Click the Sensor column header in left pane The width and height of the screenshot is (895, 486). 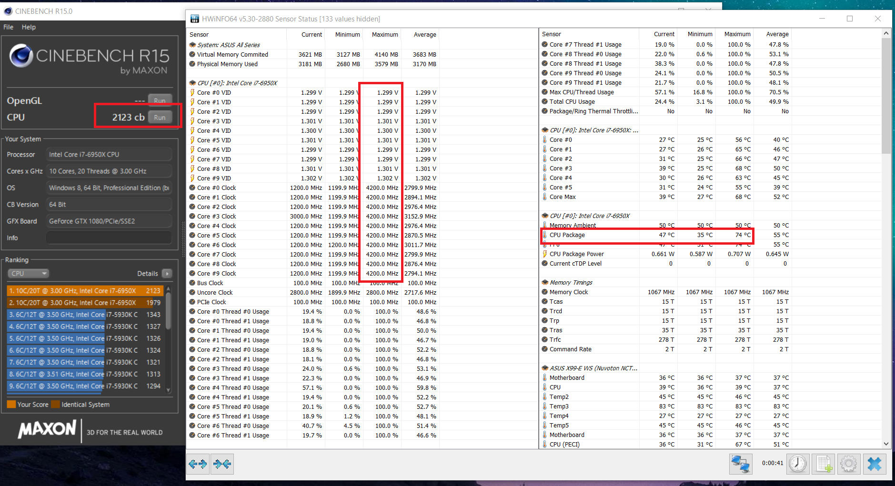199,34
